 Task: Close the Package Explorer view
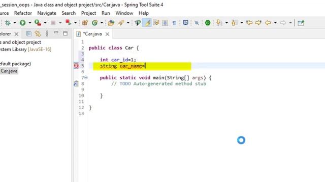coord(16,34)
